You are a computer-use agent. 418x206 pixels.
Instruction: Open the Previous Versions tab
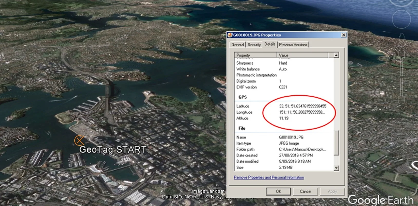coord(293,45)
